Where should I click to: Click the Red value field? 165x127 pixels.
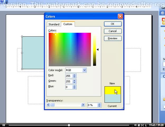[69, 76]
